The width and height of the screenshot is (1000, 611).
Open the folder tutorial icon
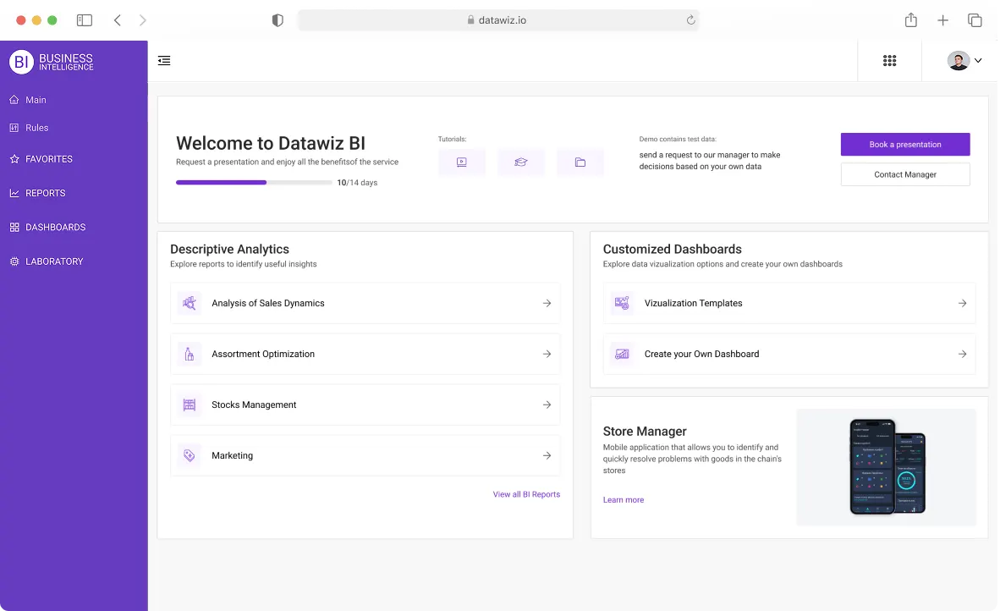click(580, 162)
